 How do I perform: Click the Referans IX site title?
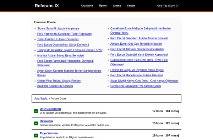[47, 6]
